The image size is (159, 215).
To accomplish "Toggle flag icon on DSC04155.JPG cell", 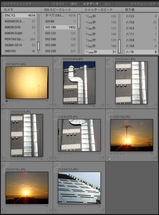I will coord(56,165).
